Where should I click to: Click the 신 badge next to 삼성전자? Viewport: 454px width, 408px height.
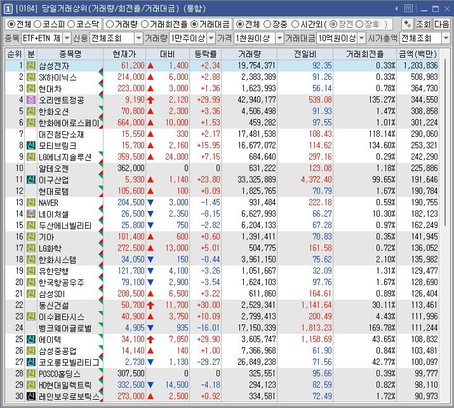31,66
